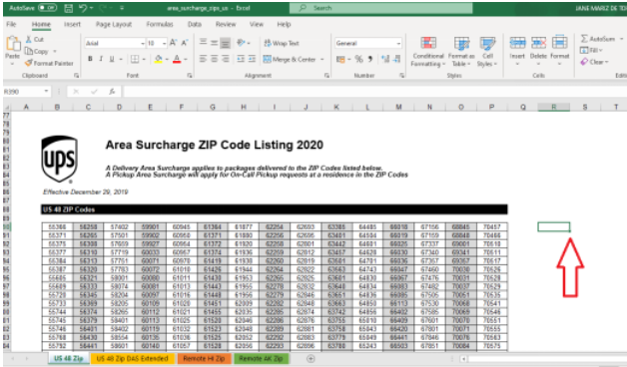Click the AutoSum button
Screen dimensions: 627x367
point(598,39)
